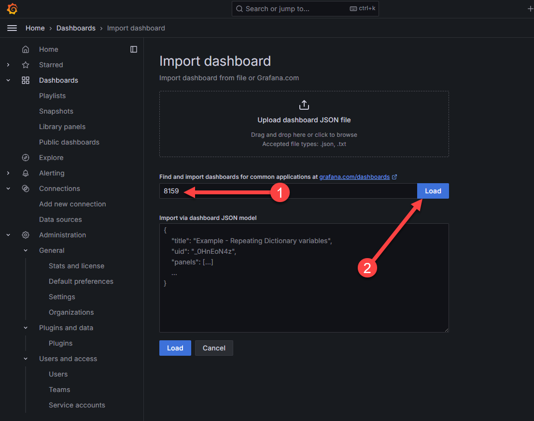Expand the Starred section chevron
The height and width of the screenshot is (421, 534).
tap(8, 65)
